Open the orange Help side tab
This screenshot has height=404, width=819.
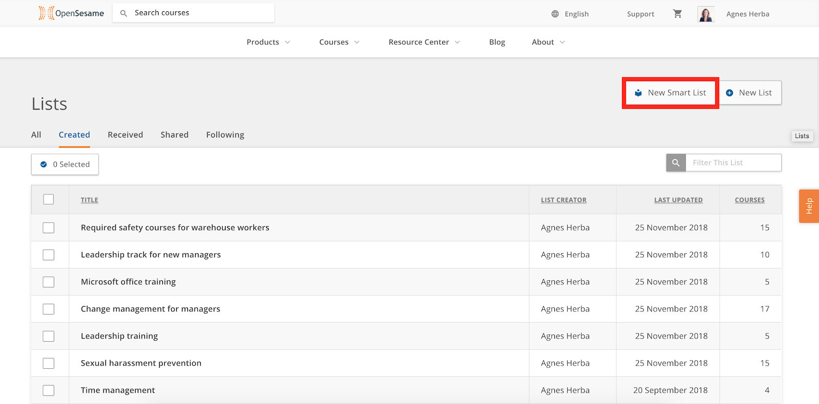[x=809, y=206]
